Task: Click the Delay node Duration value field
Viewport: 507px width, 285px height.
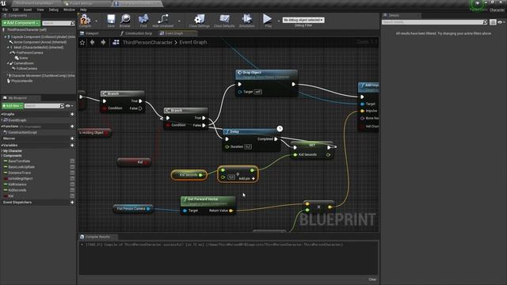Action: pos(248,146)
